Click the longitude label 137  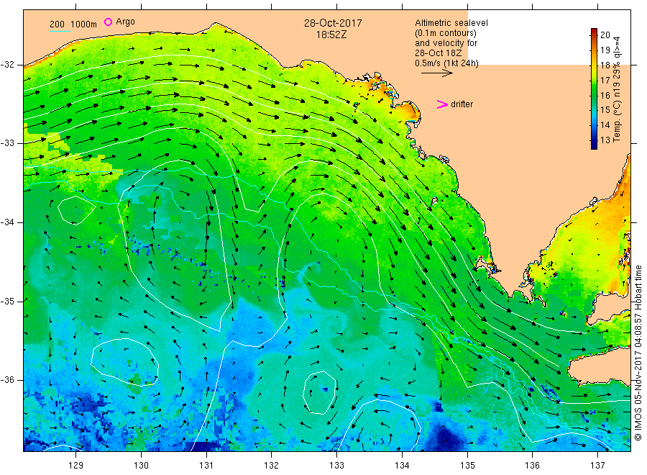597,466
